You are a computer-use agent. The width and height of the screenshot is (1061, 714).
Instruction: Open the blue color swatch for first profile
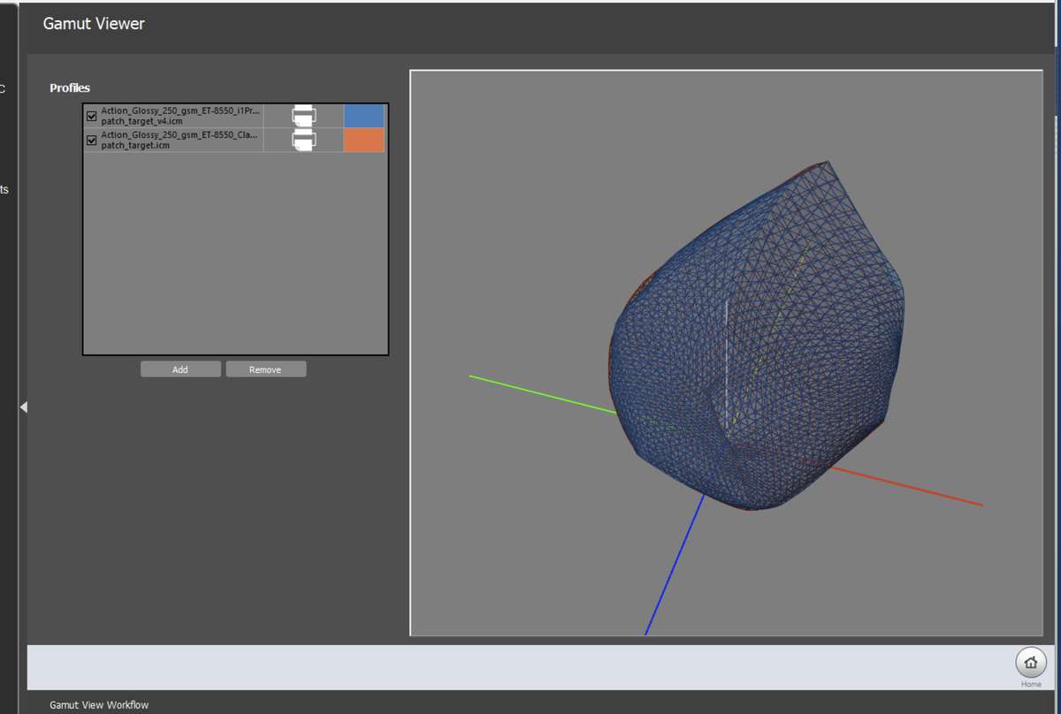[363, 116]
